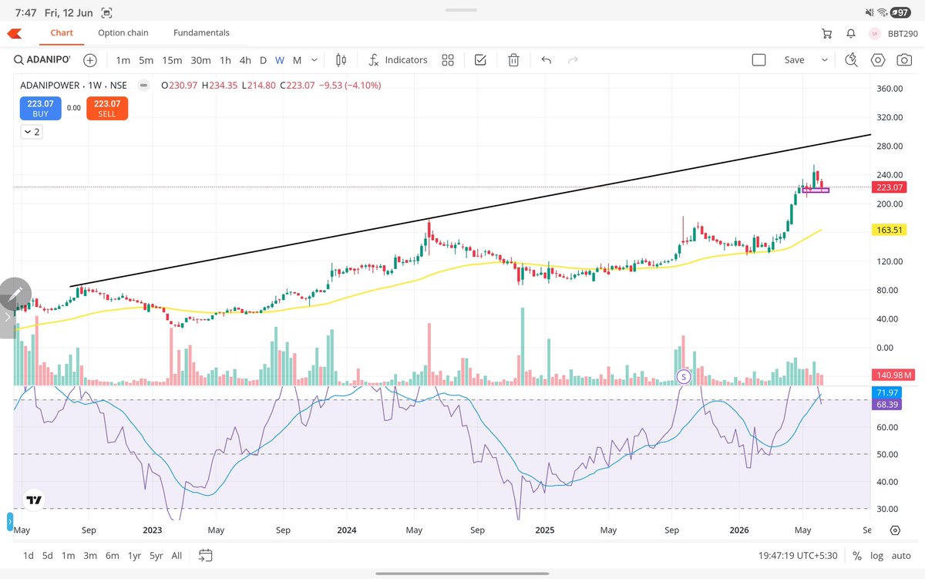This screenshot has width=925, height=579.
Task: Click the blue BUY 223.07 button
Action: pos(40,109)
